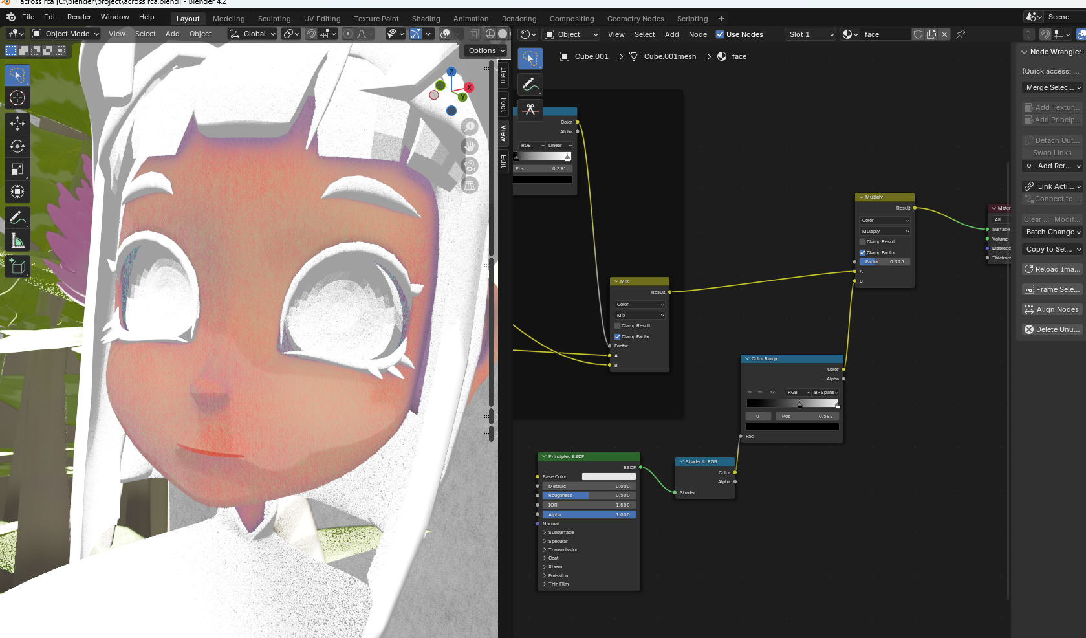
Task: Adjust the Factor slider in Multiply node
Action: [885, 261]
